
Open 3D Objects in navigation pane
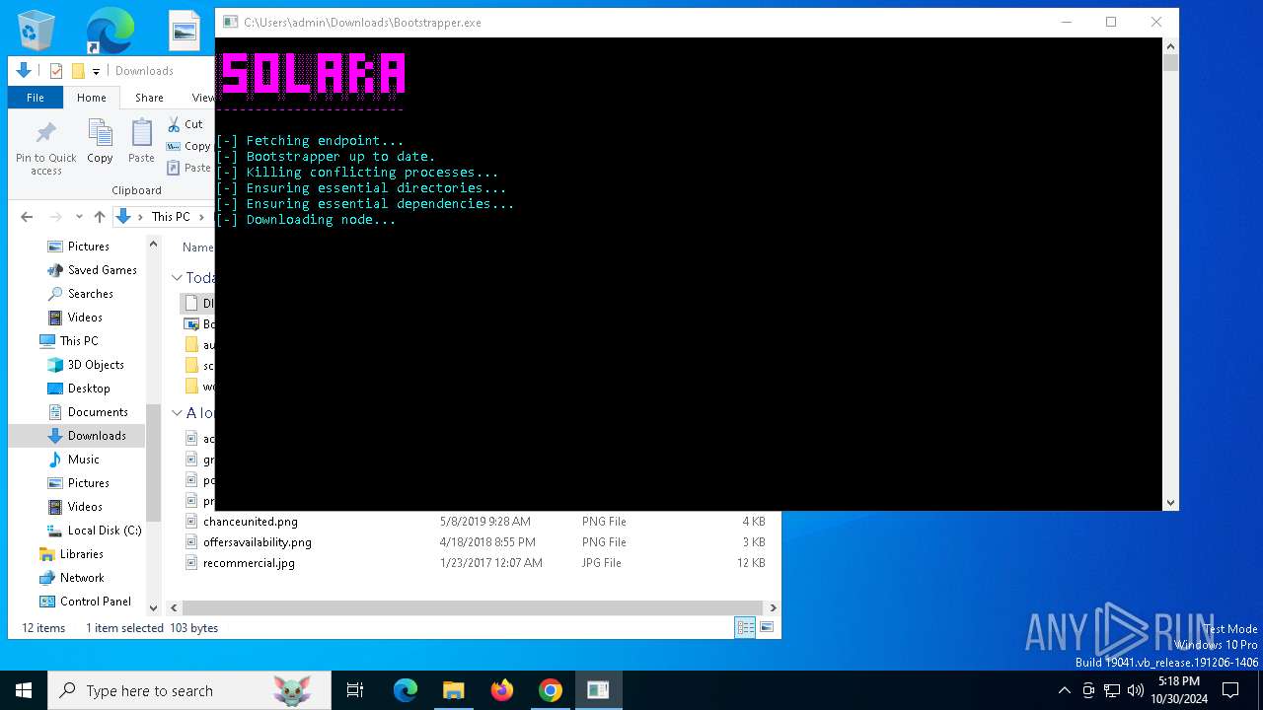[96, 365]
